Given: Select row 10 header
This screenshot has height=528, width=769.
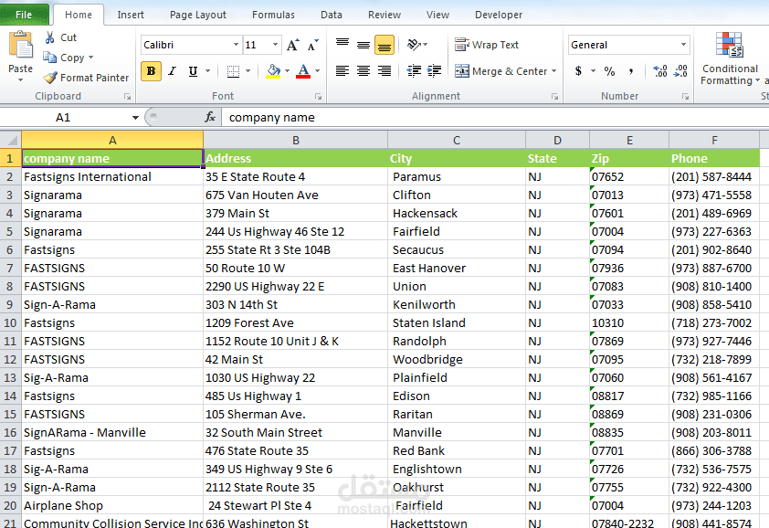Looking at the screenshot, I should 10,322.
